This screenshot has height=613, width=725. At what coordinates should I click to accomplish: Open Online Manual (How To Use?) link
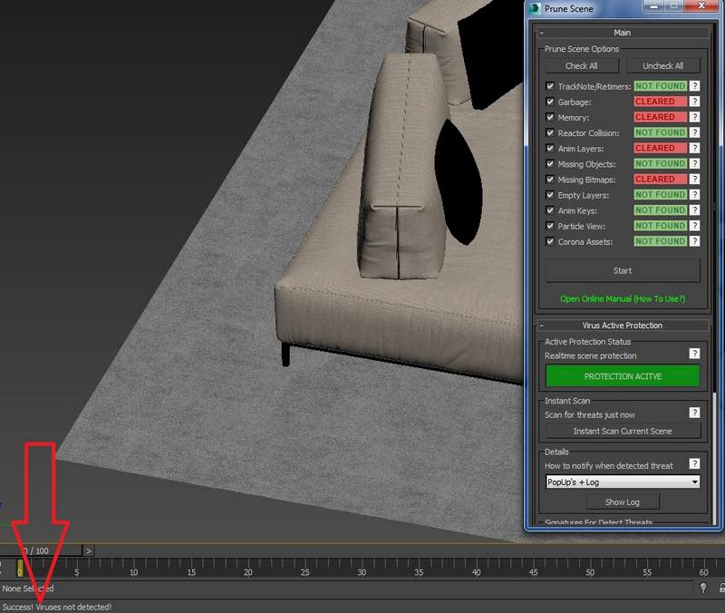pyautogui.click(x=622, y=299)
